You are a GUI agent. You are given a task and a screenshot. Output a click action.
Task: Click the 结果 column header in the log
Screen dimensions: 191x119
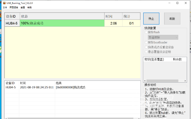(x=59, y=83)
